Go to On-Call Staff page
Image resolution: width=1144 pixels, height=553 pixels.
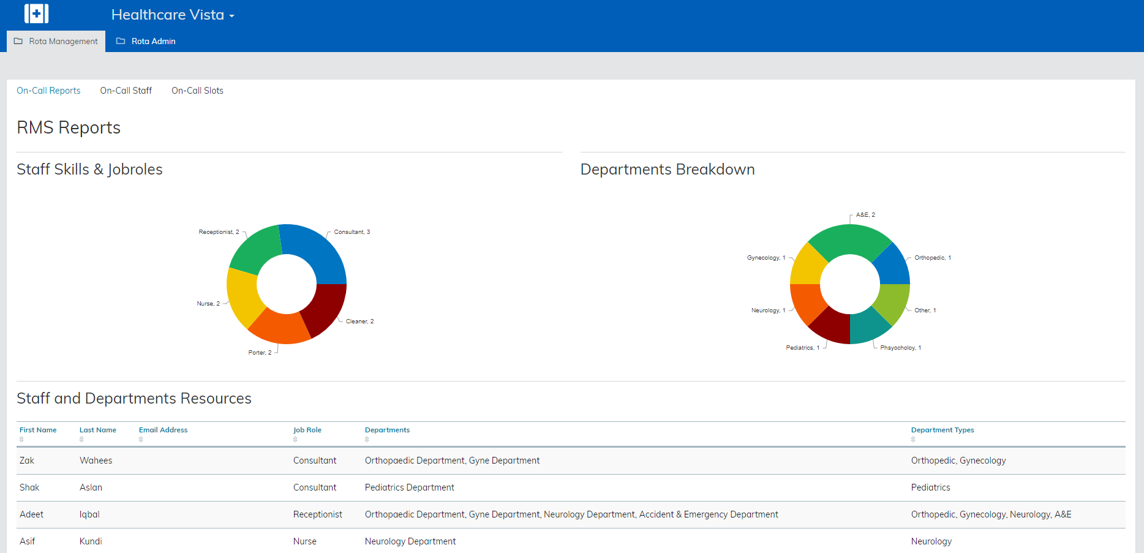(126, 91)
